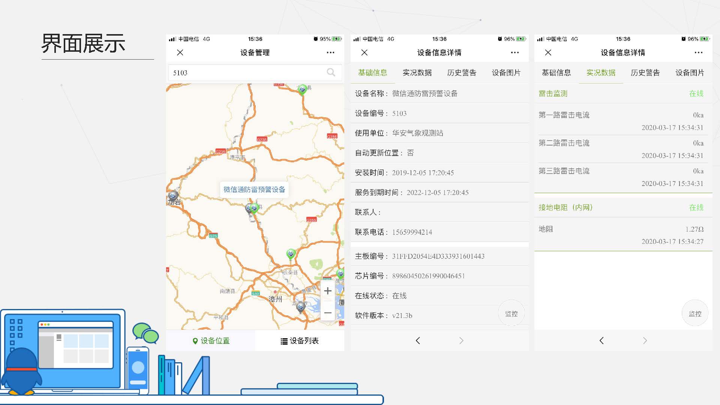Select 设备位置 bottom tab

[x=211, y=340]
